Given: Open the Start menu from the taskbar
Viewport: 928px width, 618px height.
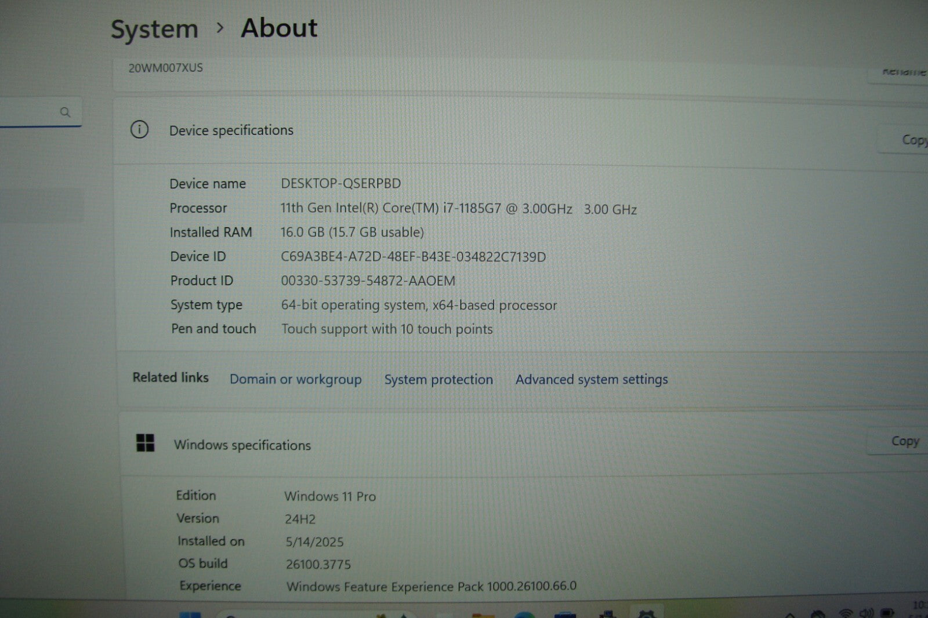Looking at the screenshot, I should 190,615.
